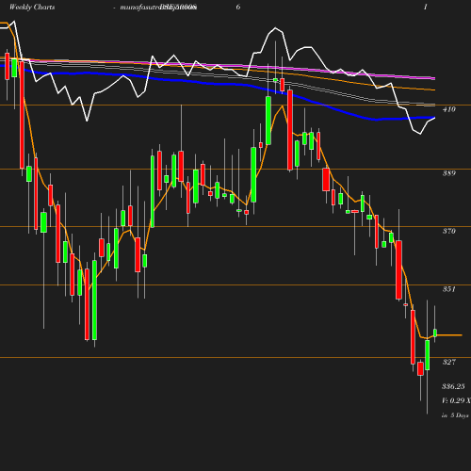The width and height of the screenshot is (471, 471).
Task: Click the "V: 0.29 X" volume text
Action: (x=456, y=400)
